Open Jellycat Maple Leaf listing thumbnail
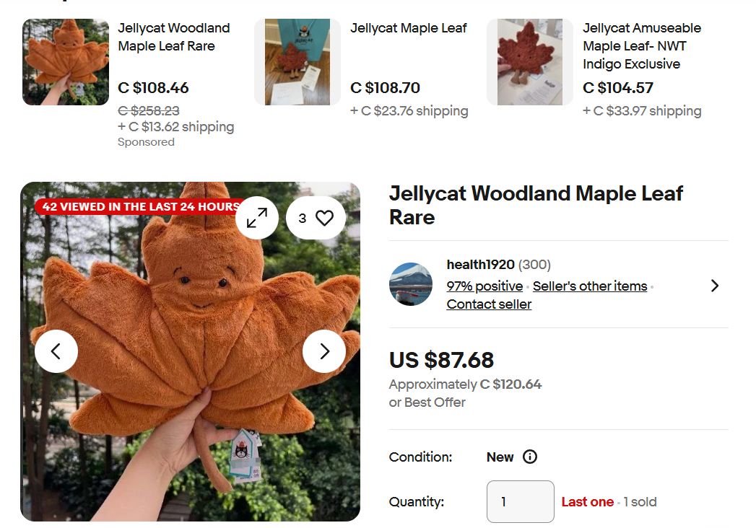Viewport: 756px width, 528px height. tap(297, 62)
